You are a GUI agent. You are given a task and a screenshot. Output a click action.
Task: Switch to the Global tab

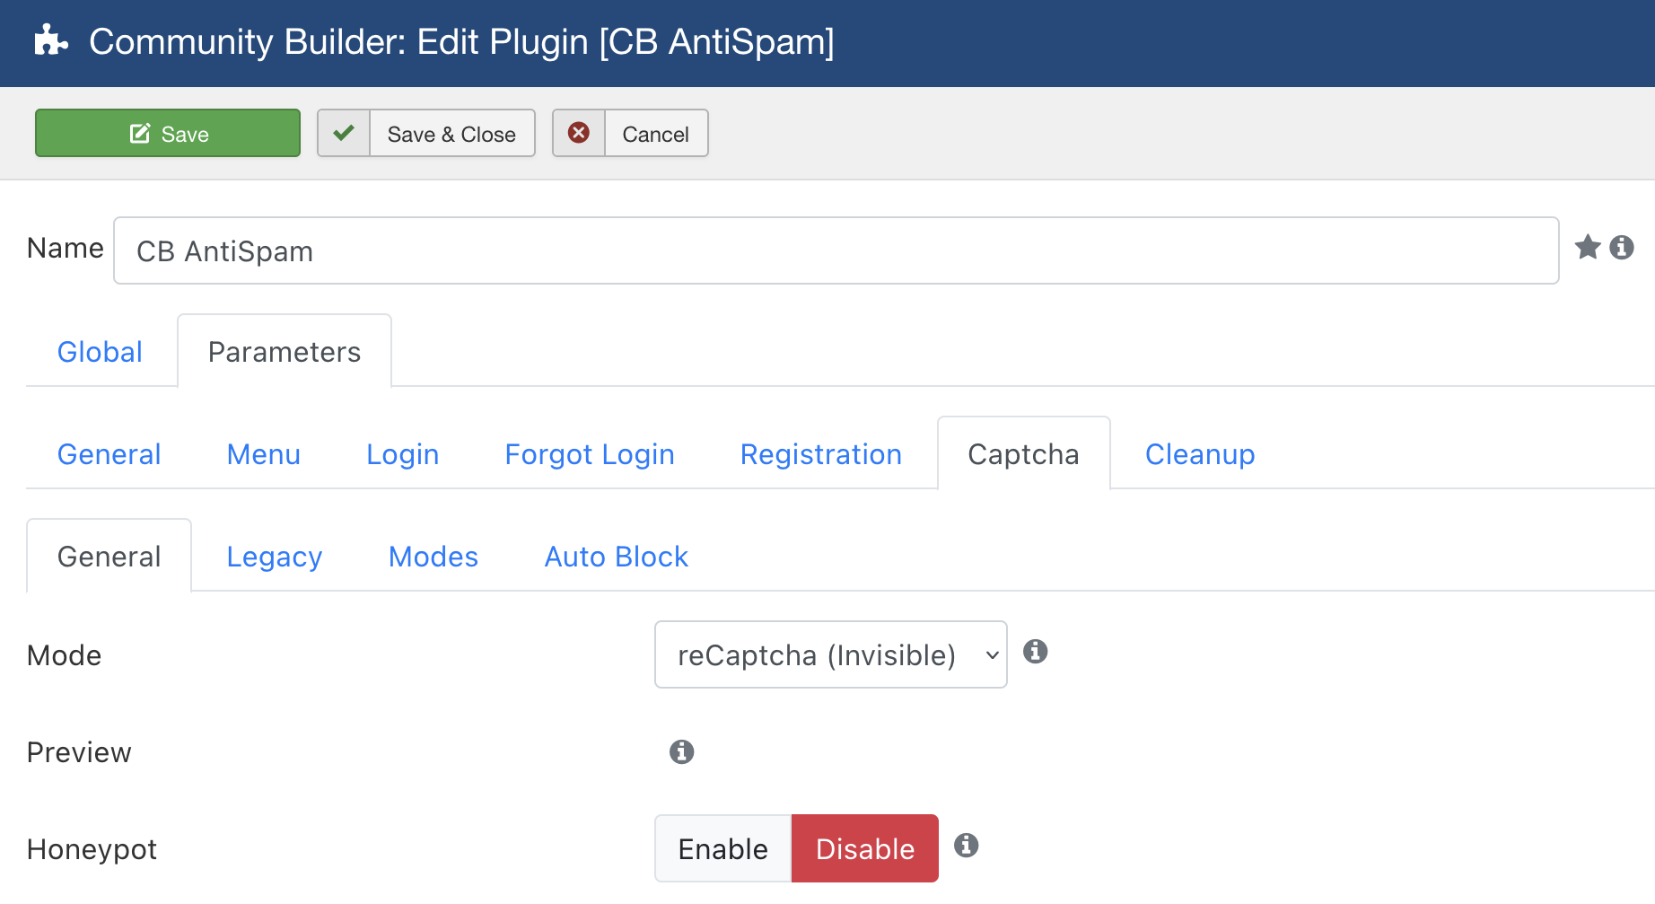click(101, 352)
